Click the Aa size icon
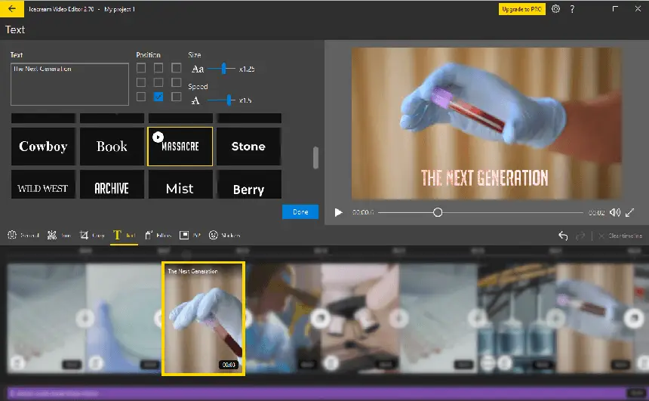Image resolution: width=649 pixels, height=401 pixels. (198, 69)
